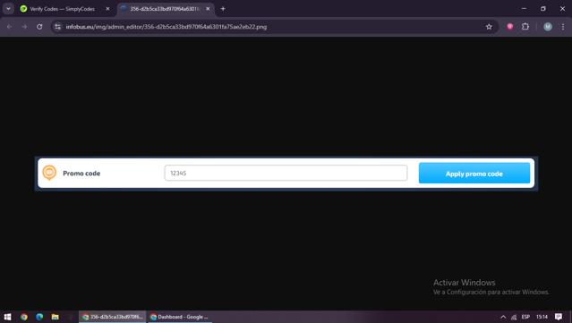Open the Chrome three-dot menu
This screenshot has width=572, height=323.
[563, 27]
